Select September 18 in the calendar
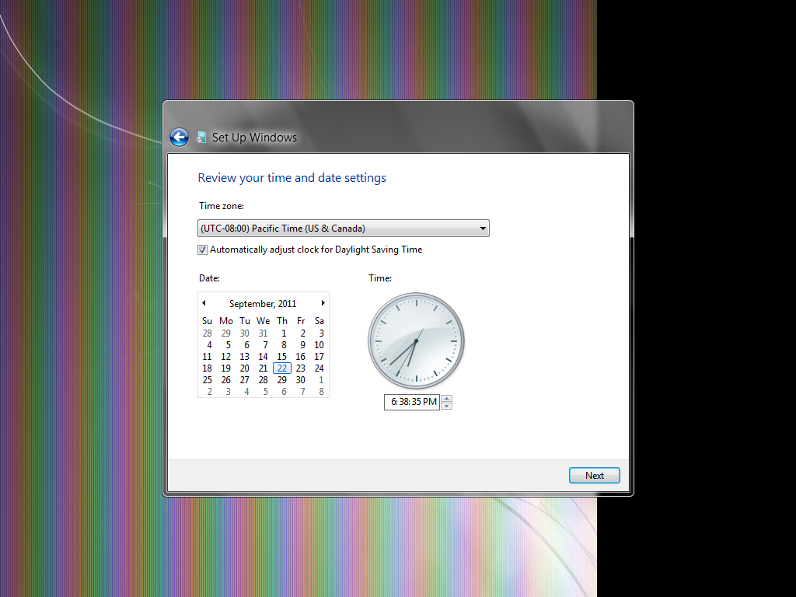Image resolution: width=796 pixels, height=597 pixels. (207, 368)
